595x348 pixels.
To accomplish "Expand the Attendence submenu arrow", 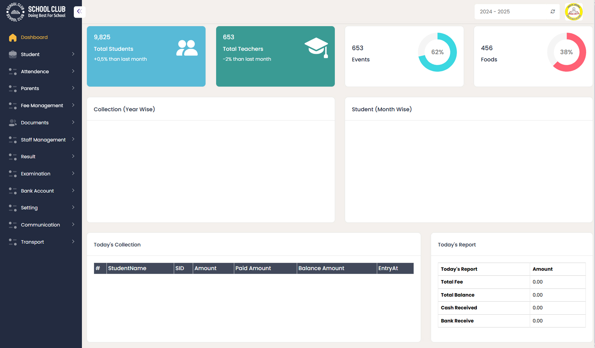I will [x=73, y=71].
